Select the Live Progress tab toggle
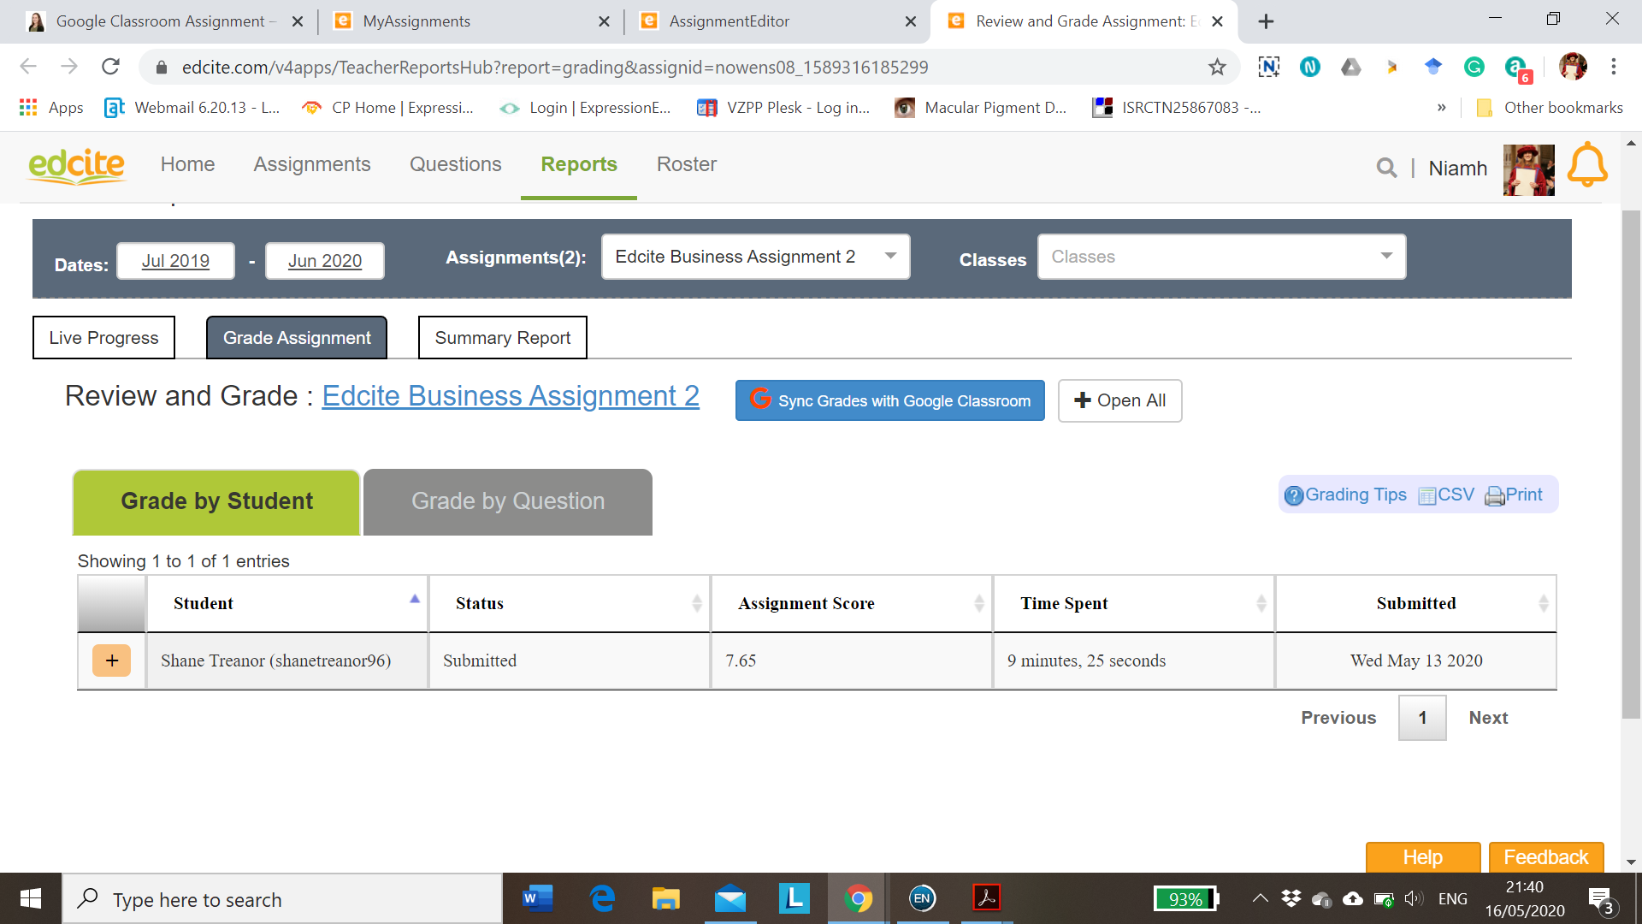The height and width of the screenshot is (924, 1642). click(103, 337)
